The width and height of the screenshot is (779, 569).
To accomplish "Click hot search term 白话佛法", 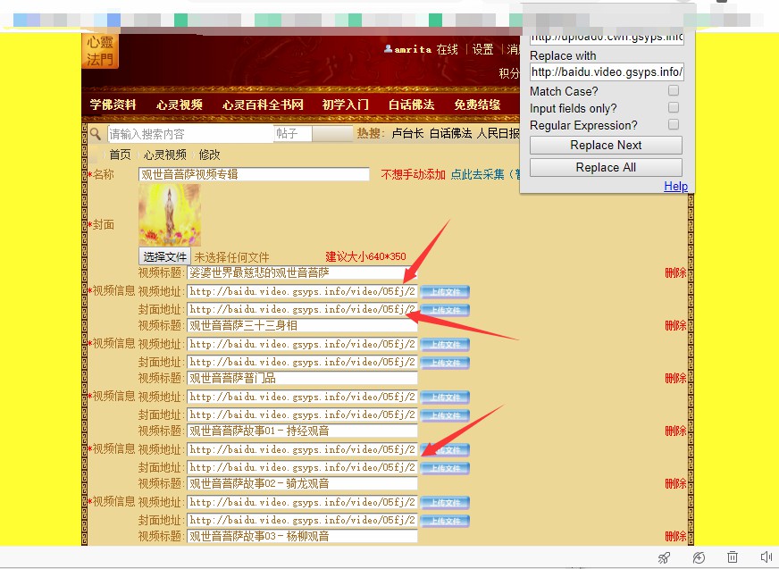I will (450, 133).
